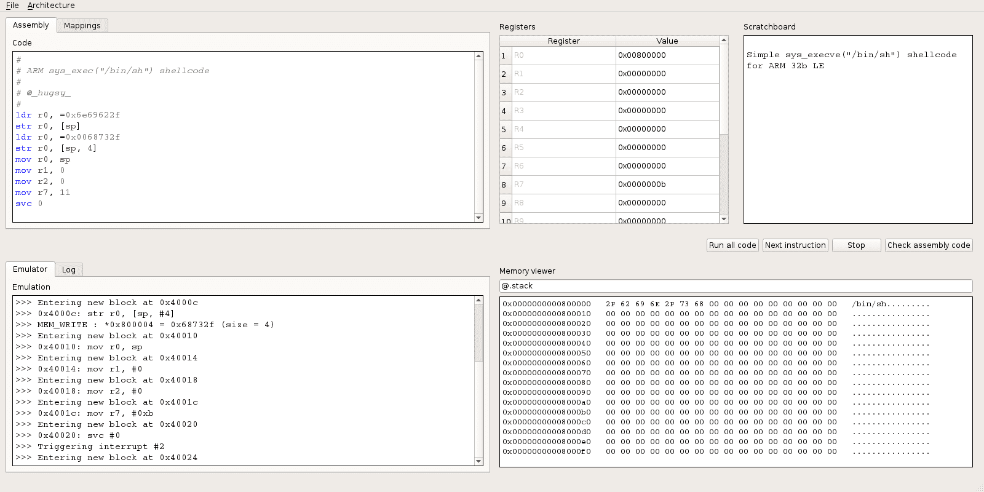Image resolution: width=984 pixels, height=492 pixels.
Task: Click Check assembly code button
Action: coord(929,245)
